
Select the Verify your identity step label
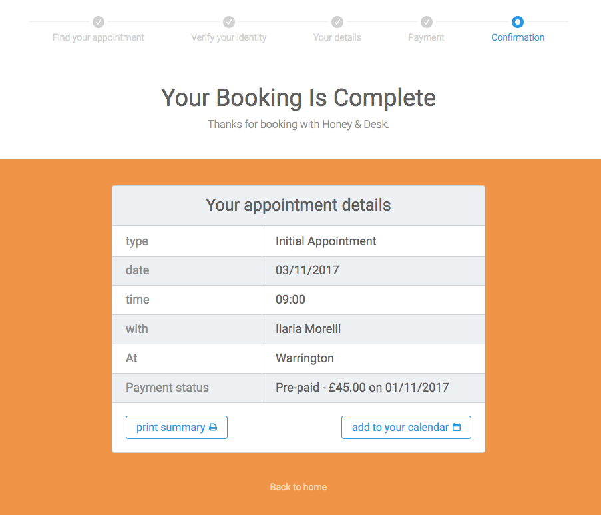(x=229, y=37)
